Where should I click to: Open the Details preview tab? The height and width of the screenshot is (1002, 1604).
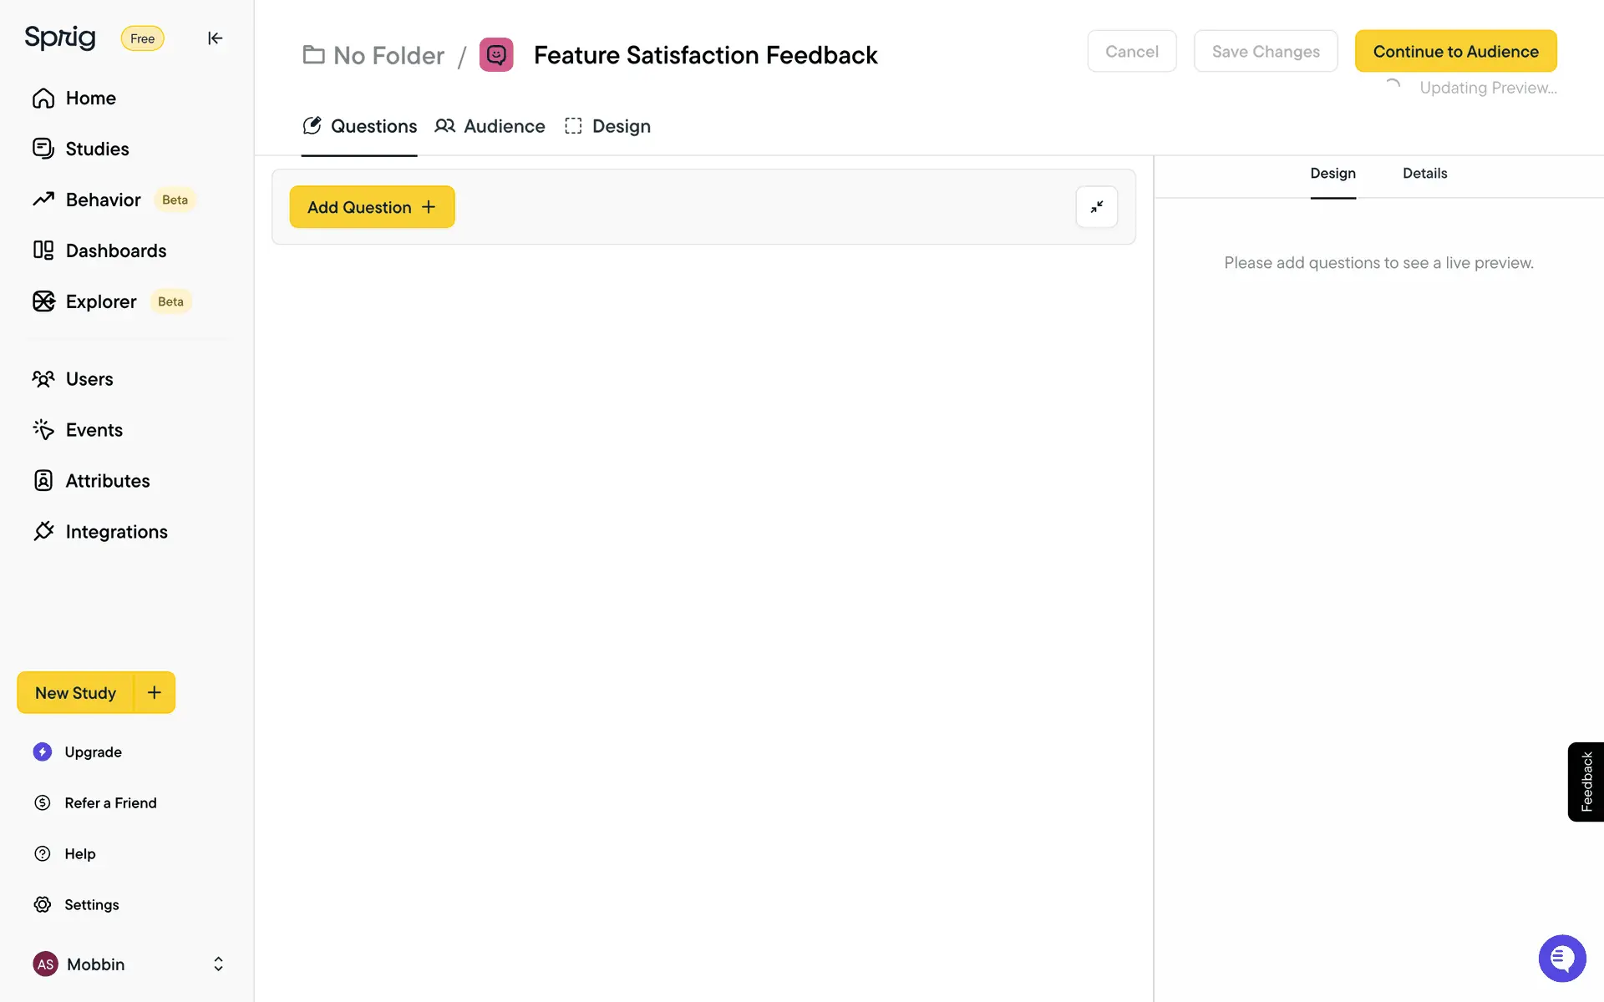tap(1424, 174)
